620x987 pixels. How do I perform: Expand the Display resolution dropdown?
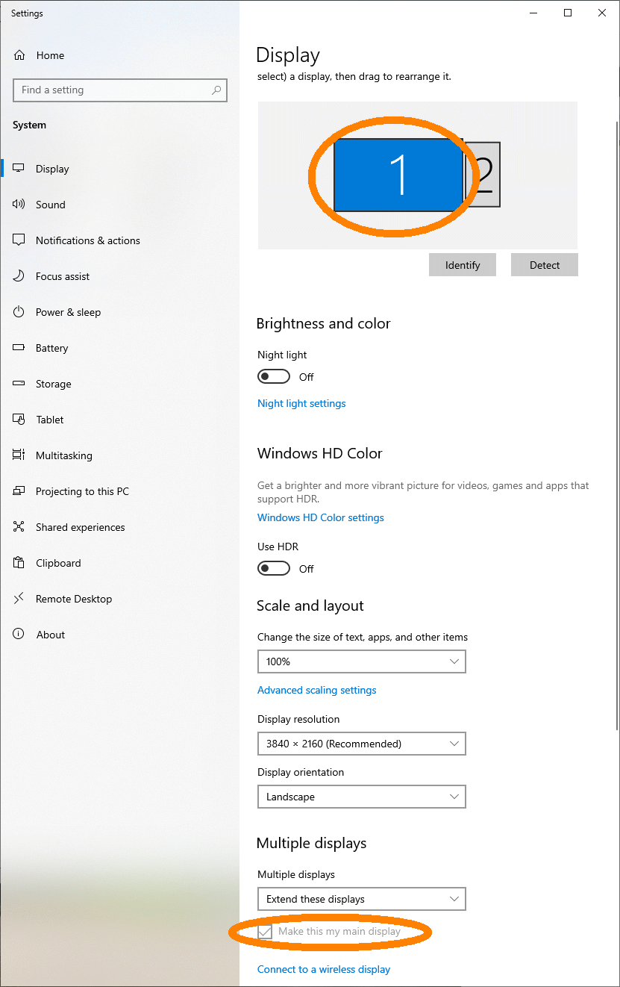tap(362, 744)
